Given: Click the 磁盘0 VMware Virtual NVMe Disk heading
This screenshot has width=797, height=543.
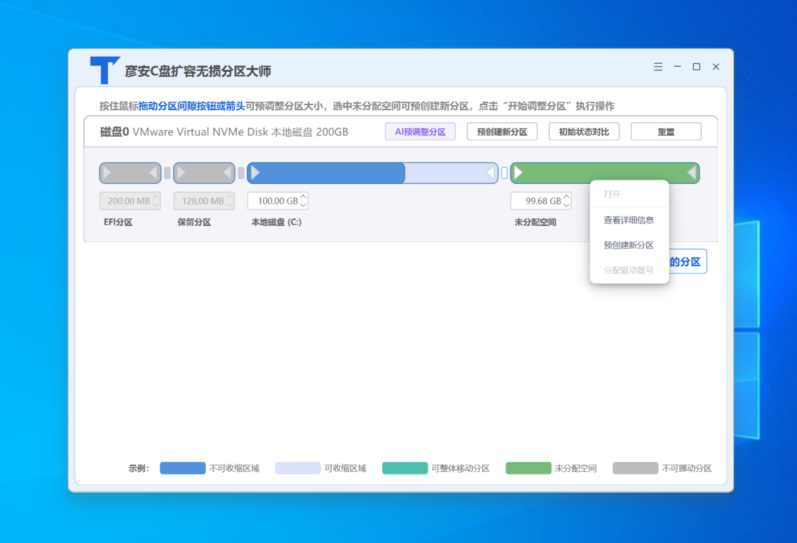Looking at the screenshot, I should click(x=224, y=132).
